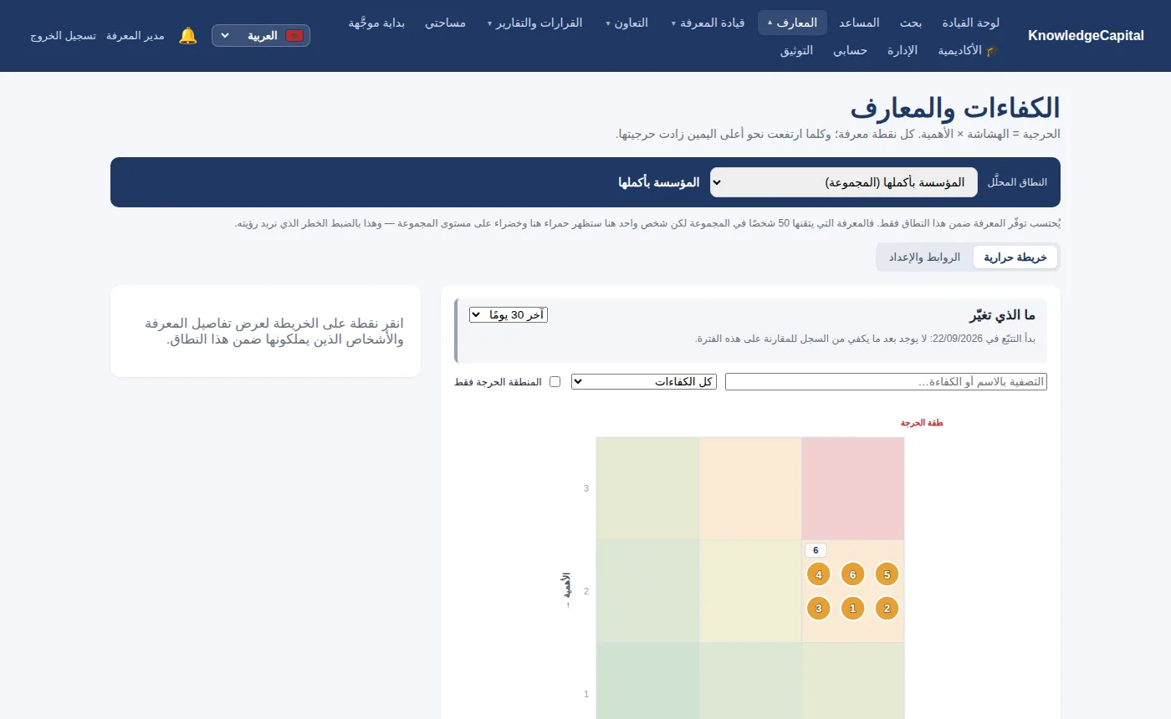The height and width of the screenshot is (719, 1171).
Task: Expand the المعارف navigation menu
Action: [792, 23]
